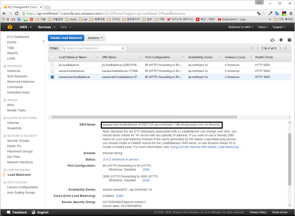The width and height of the screenshot is (295, 216).
Task: Open Key Pairs in sidebar
Action: (14, 157)
